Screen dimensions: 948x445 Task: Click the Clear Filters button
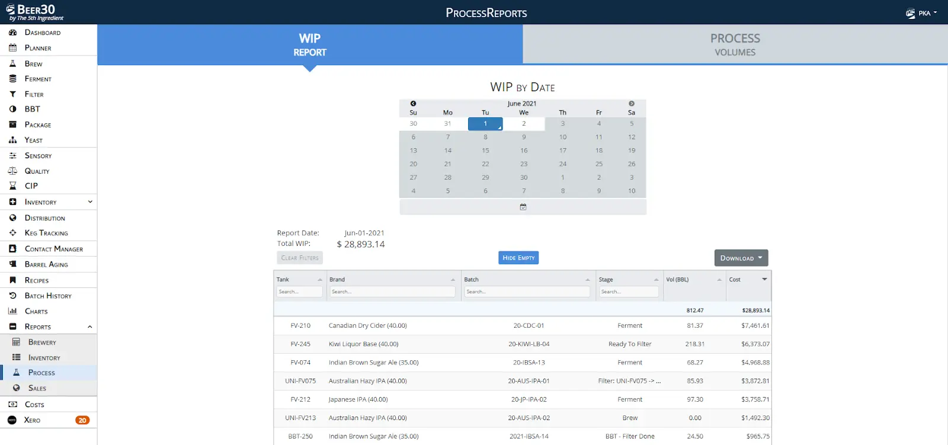(x=300, y=258)
